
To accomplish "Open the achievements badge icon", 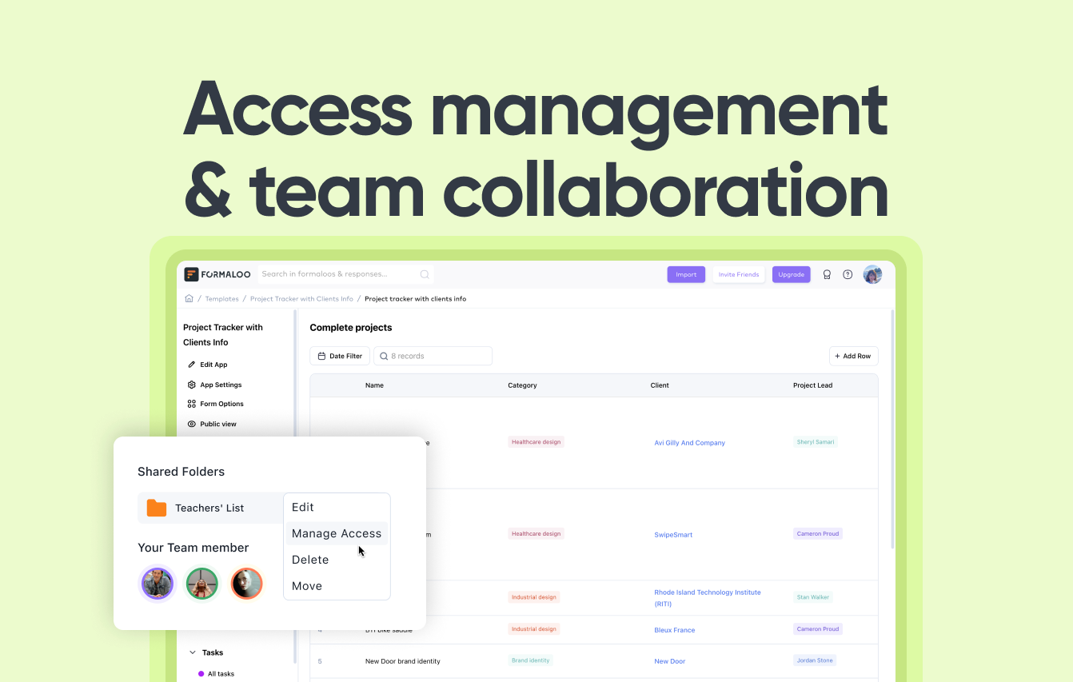I will [x=827, y=274].
